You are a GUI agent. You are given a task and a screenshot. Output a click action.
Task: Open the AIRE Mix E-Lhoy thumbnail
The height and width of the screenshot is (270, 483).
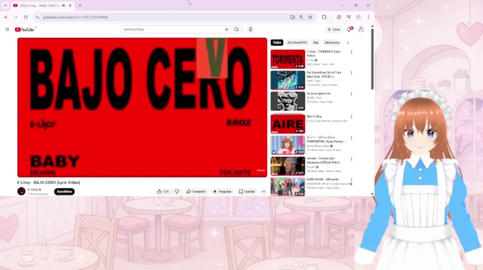coord(288,124)
